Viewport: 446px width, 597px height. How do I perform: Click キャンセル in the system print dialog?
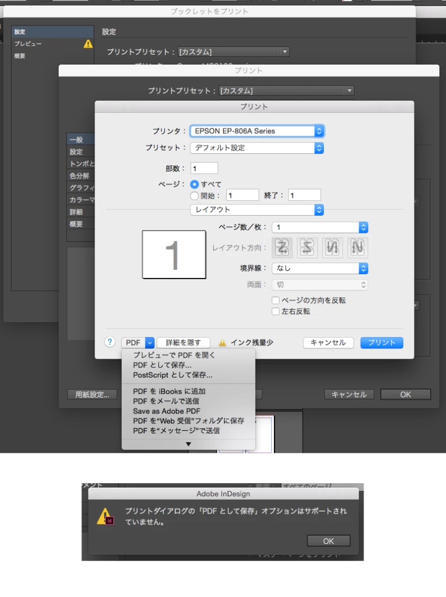click(328, 343)
